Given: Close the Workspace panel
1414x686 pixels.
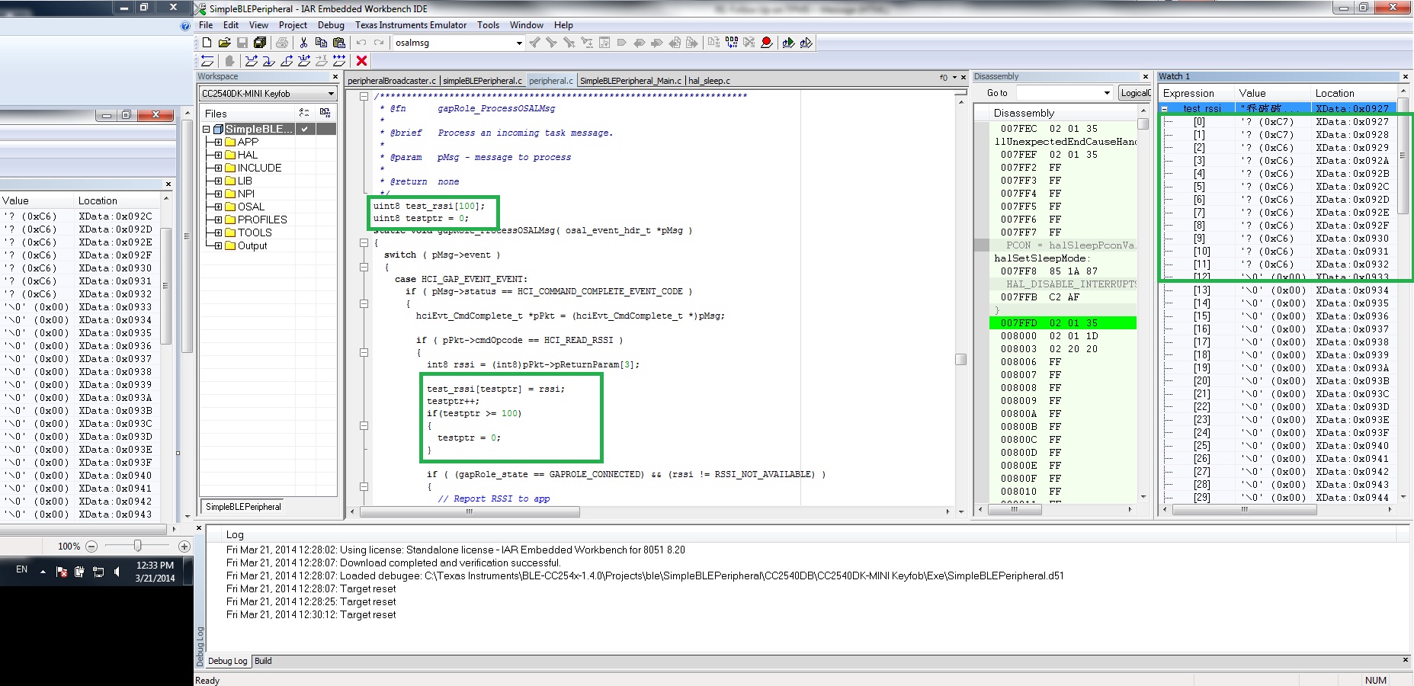Looking at the screenshot, I should [x=335, y=76].
